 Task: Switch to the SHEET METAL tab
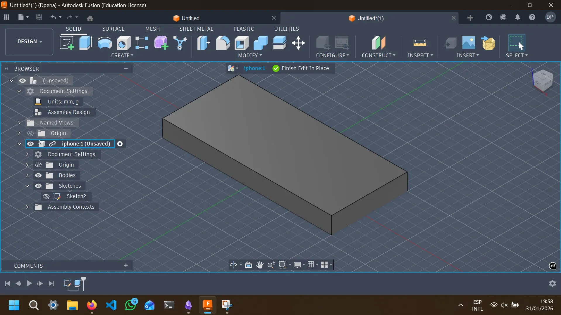[197, 29]
